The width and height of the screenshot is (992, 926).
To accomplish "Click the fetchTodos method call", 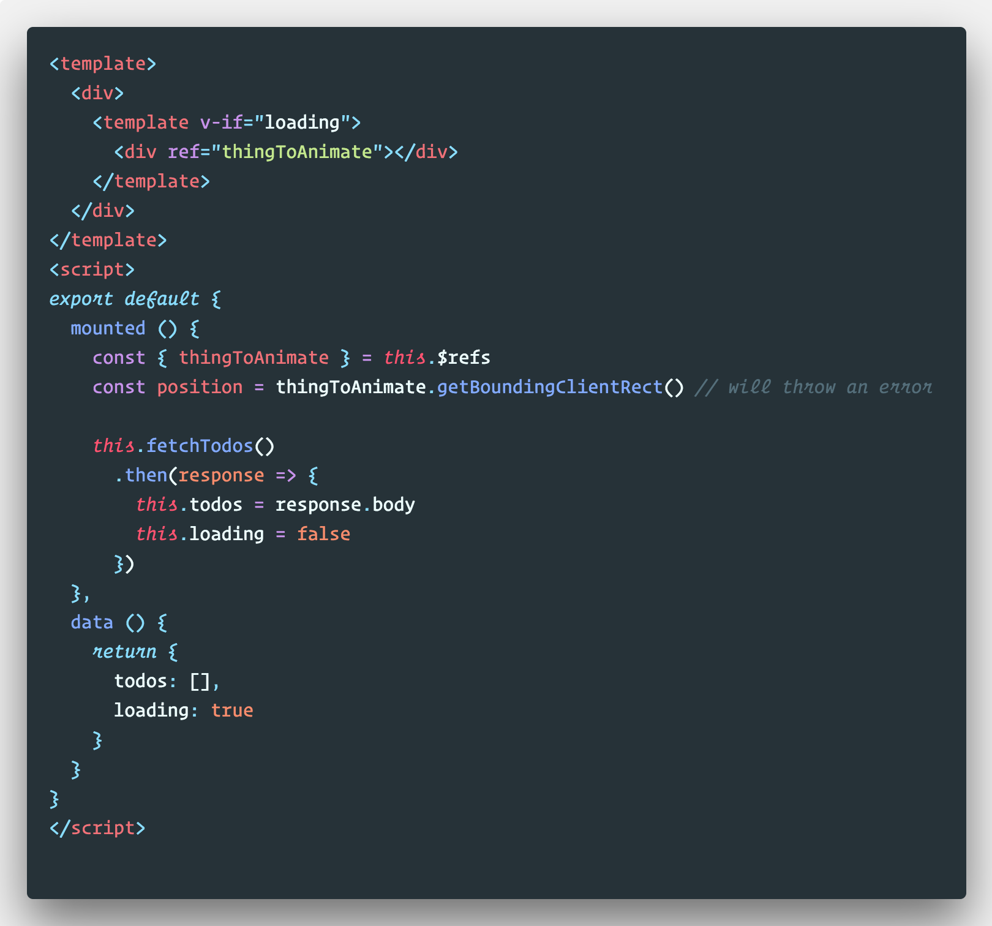I will pyautogui.click(x=200, y=446).
